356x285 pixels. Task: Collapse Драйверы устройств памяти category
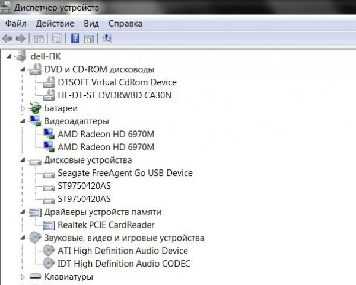pos(23,212)
